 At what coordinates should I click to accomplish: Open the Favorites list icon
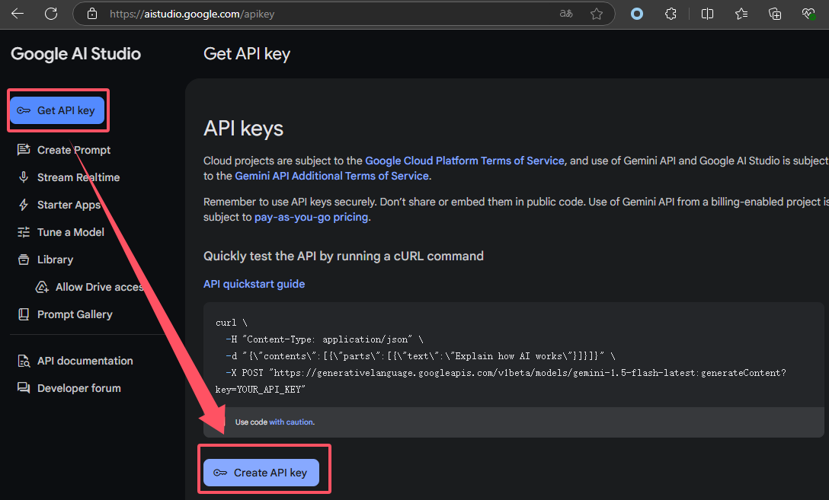(741, 14)
